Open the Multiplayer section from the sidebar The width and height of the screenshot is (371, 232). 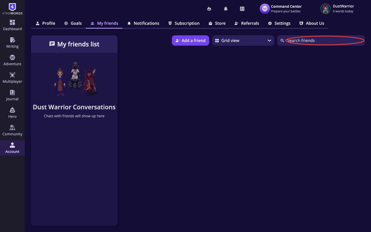[x=12, y=77]
